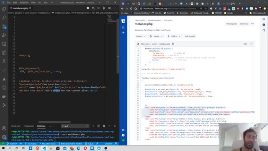The width and height of the screenshot is (268, 151).
Task: Open the Explorer view in VS Code
Action: click(4, 9)
